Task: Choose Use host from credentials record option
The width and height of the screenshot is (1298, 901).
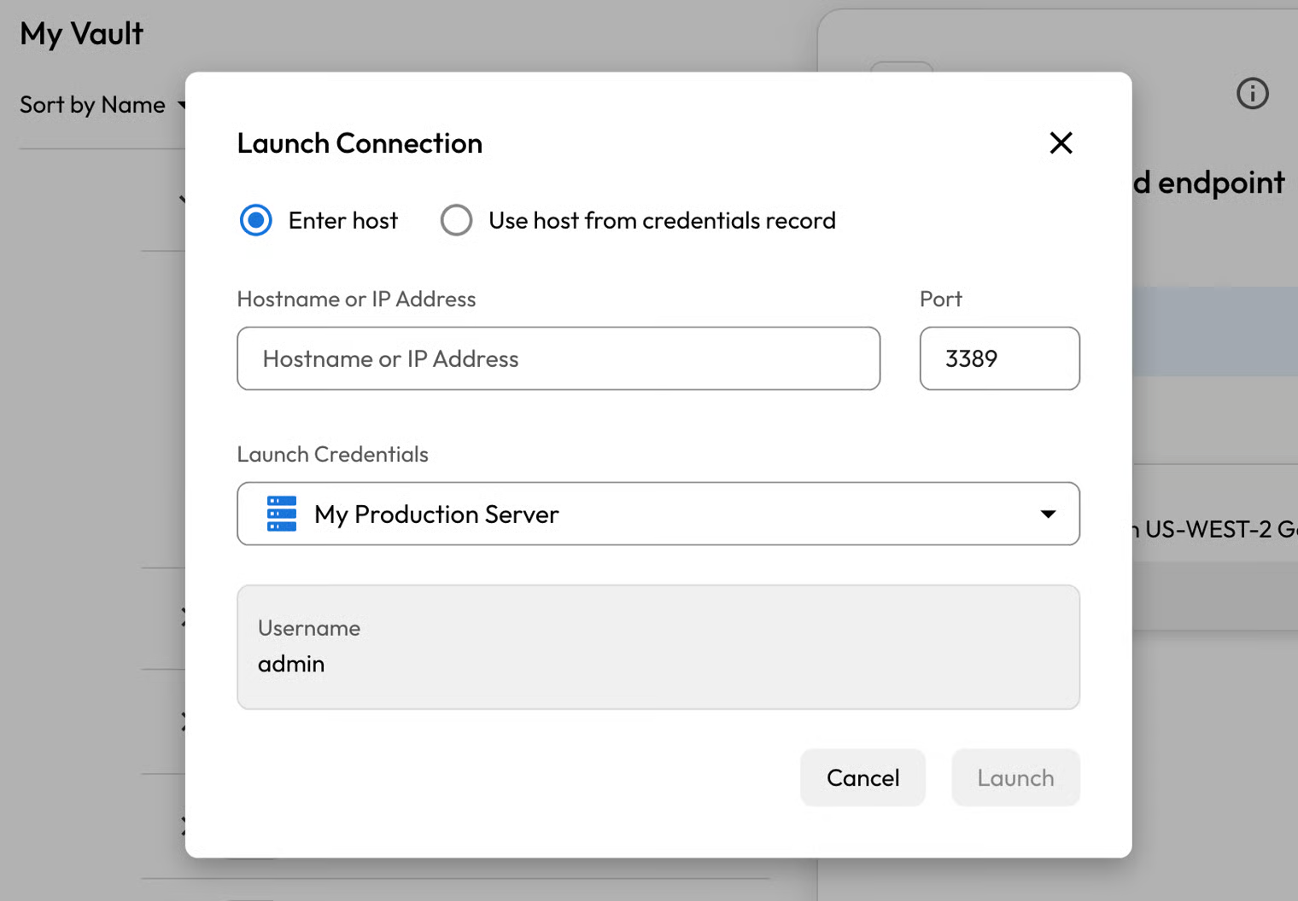Action: pyautogui.click(x=456, y=220)
